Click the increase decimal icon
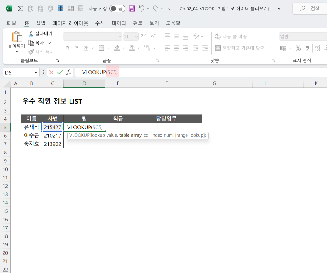The width and height of the screenshot is (327, 273). [x=317, y=48]
